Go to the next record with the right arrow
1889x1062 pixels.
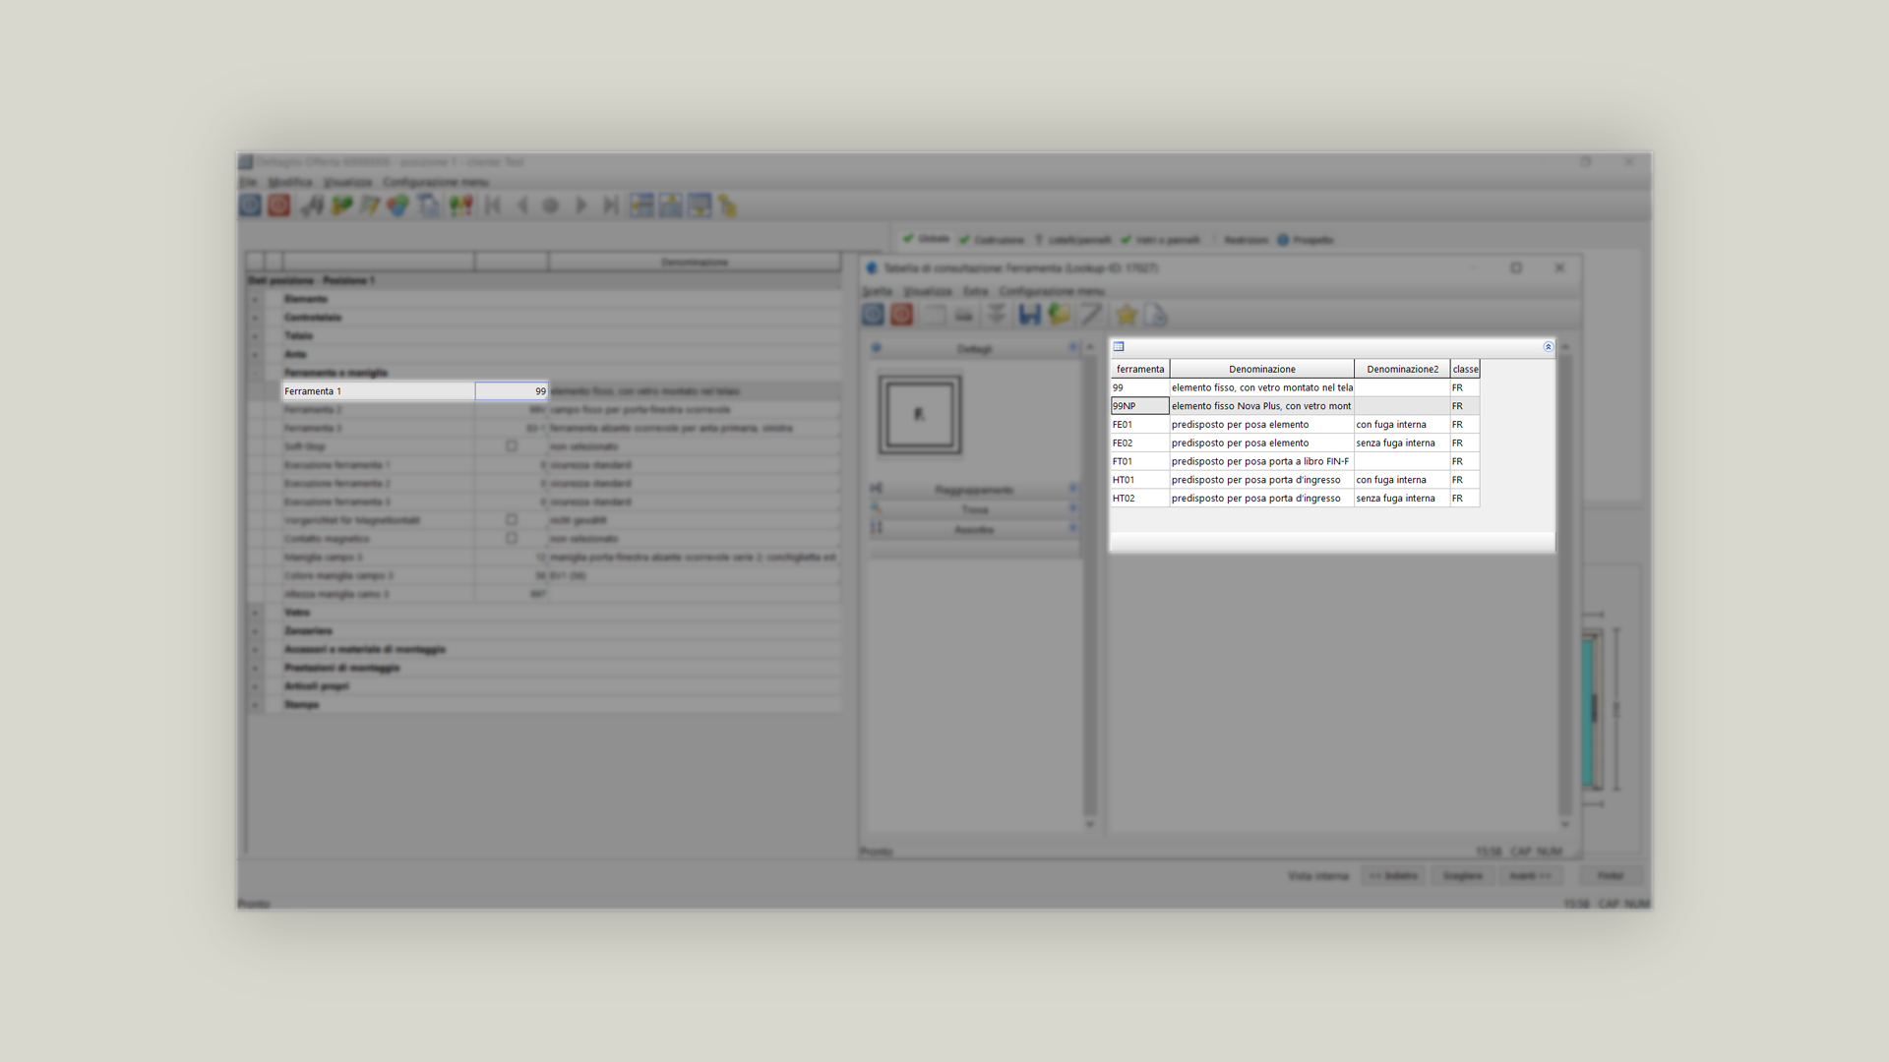580,206
